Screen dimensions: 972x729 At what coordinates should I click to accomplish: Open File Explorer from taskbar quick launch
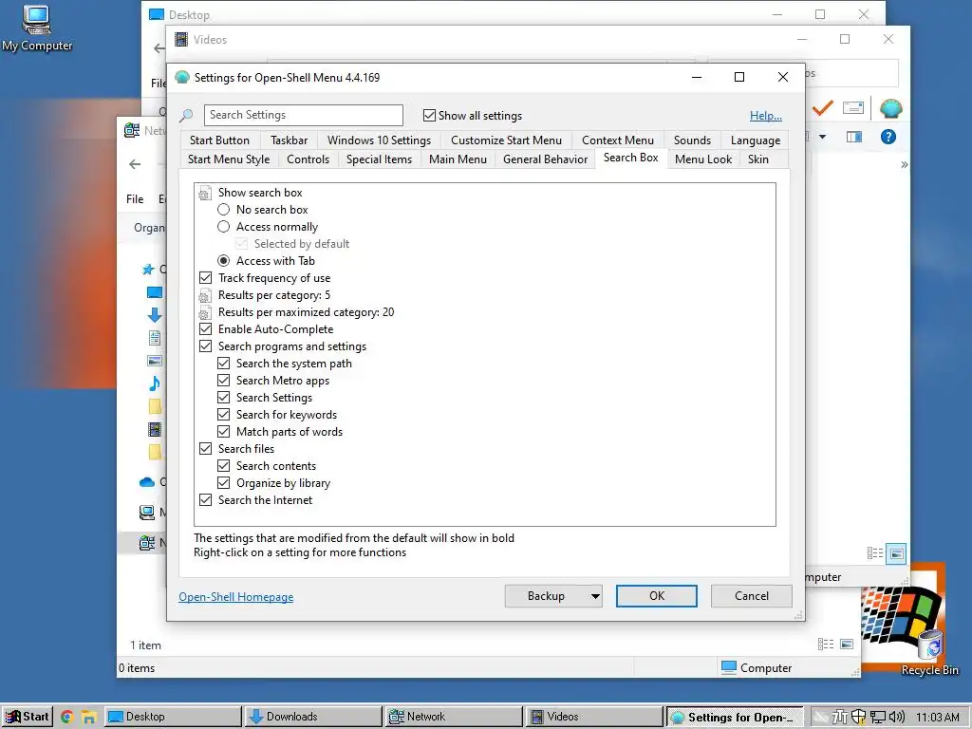coord(88,718)
